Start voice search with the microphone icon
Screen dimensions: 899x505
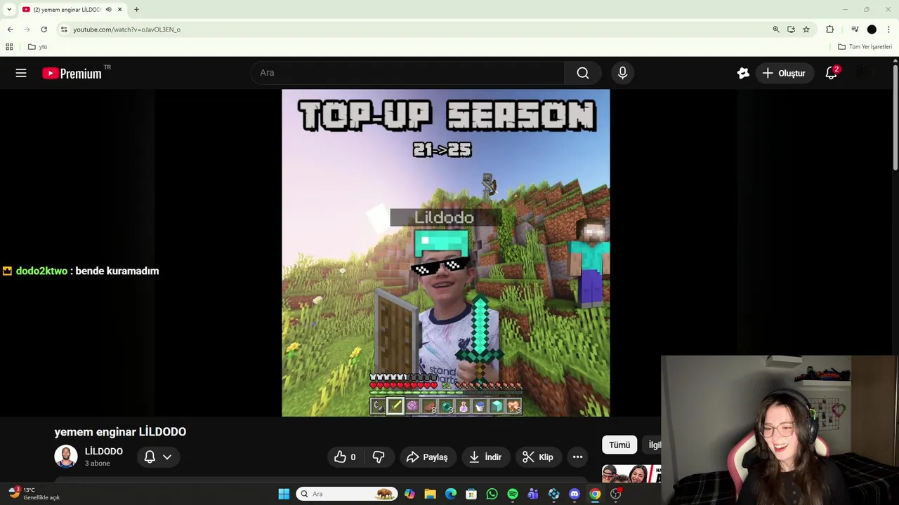[x=622, y=73]
